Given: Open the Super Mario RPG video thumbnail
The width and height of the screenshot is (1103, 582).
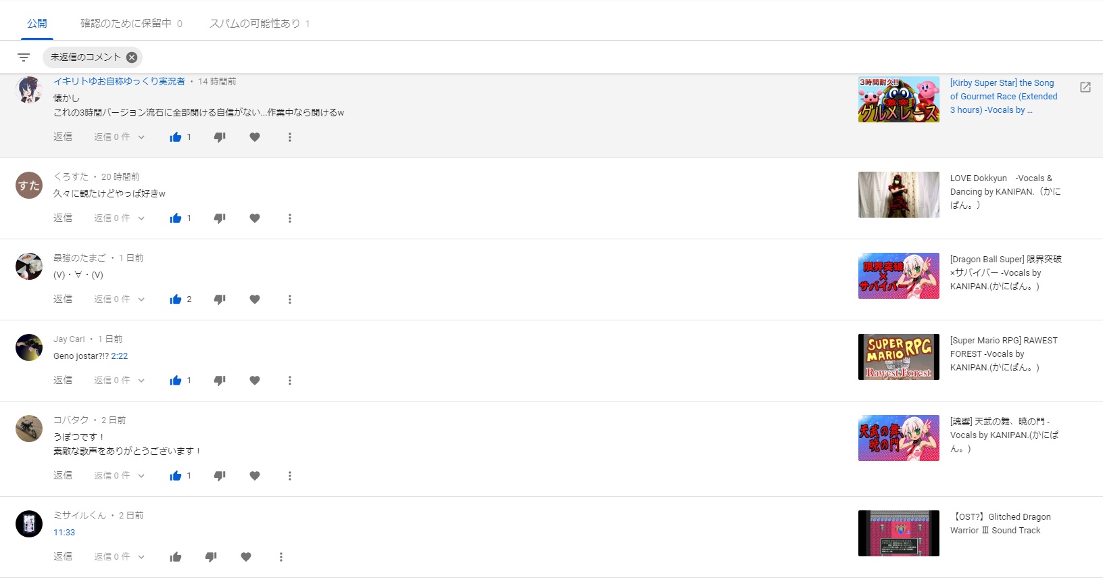Looking at the screenshot, I should pyautogui.click(x=898, y=357).
